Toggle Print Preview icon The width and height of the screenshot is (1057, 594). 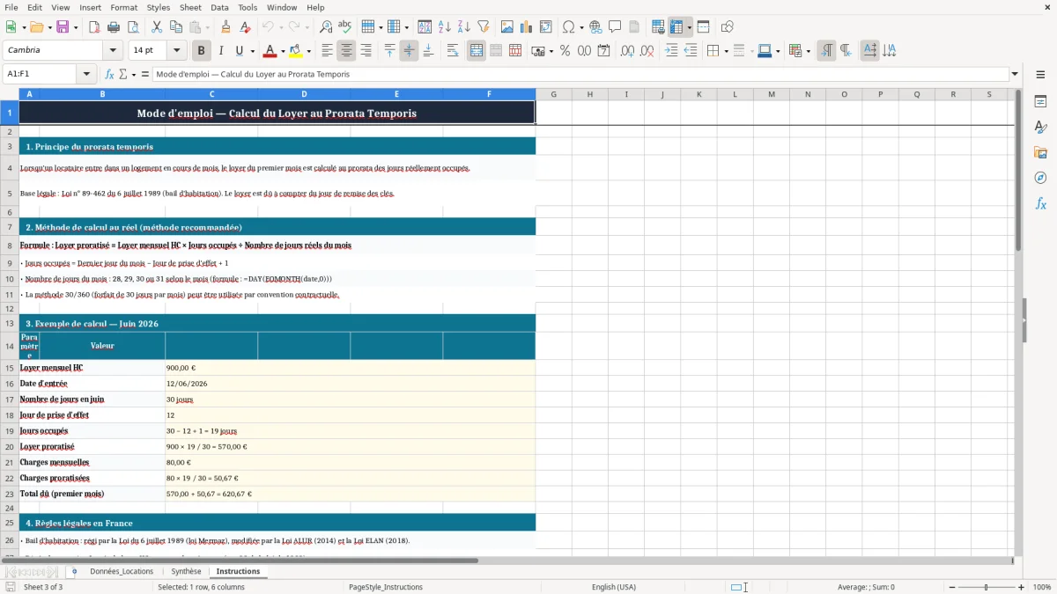(133, 27)
